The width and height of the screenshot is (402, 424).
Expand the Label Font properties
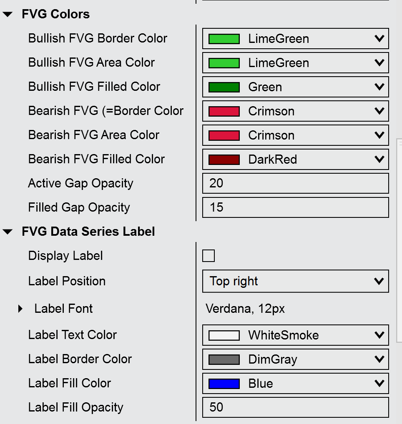click(x=20, y=309)
